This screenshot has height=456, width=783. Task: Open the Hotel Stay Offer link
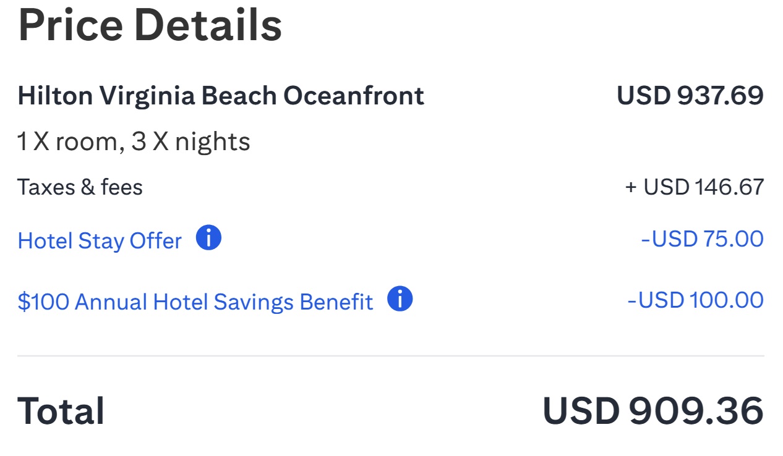click(x=99, y=240)
